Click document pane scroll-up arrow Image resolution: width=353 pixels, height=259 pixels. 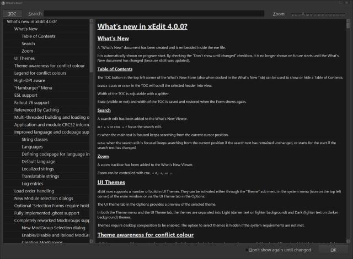348,21
